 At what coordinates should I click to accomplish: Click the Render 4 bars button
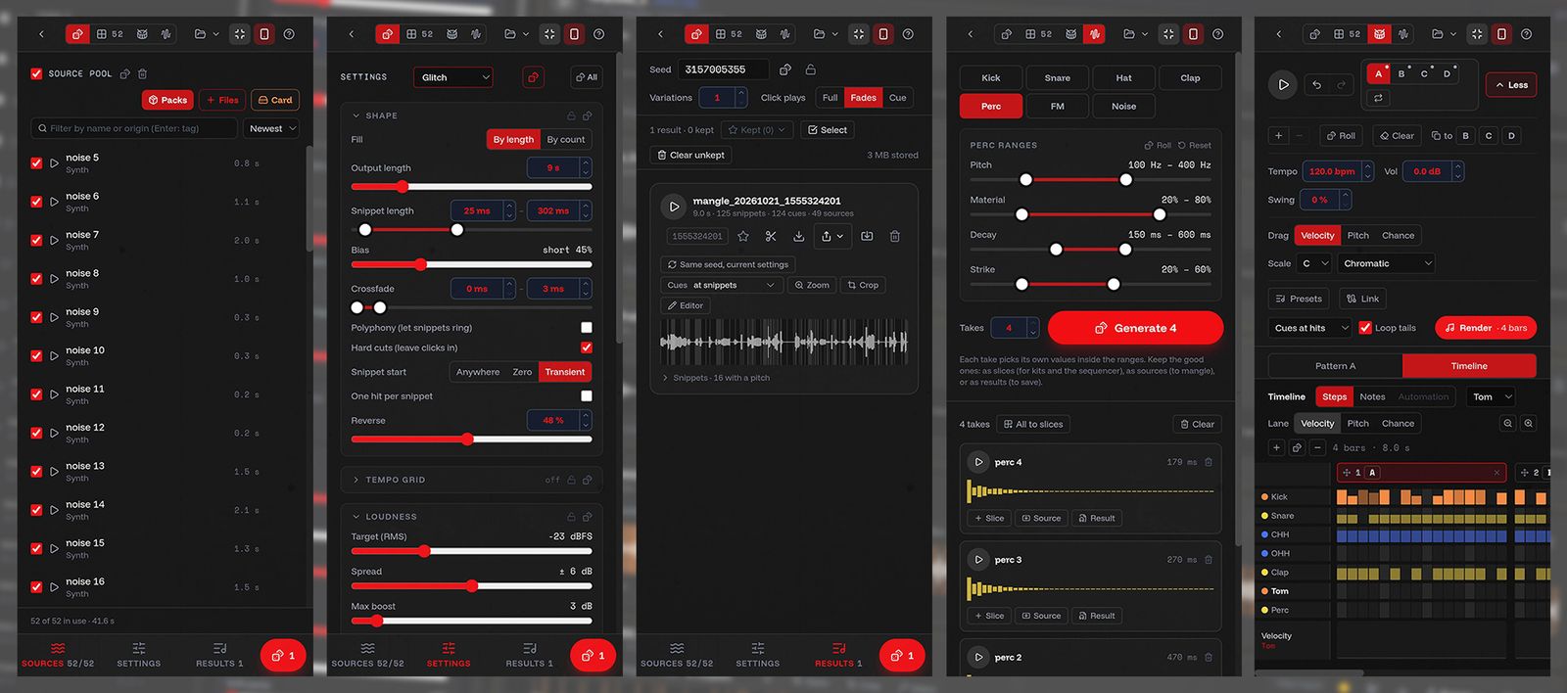tap(1486, 328)
